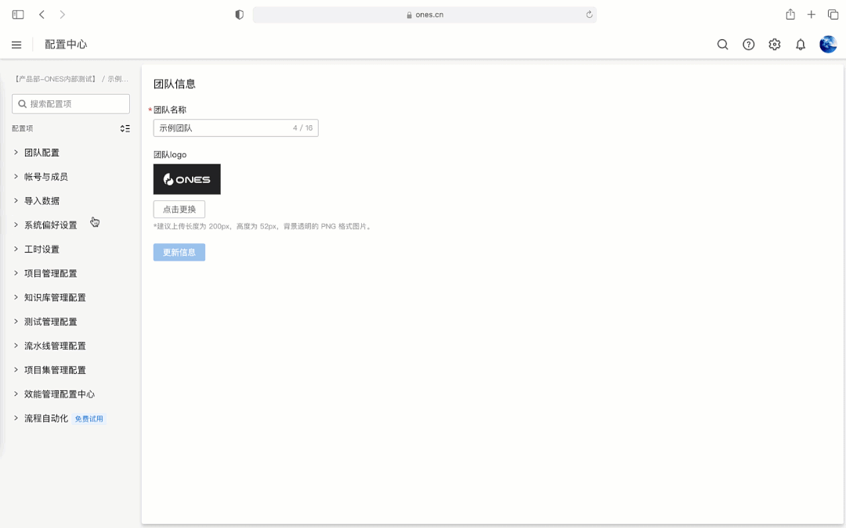Image resolution: width=846 pixels, height=528 pixels.
Task: Open the hamburger menu beside 配置中心
Action: (16, 45)
